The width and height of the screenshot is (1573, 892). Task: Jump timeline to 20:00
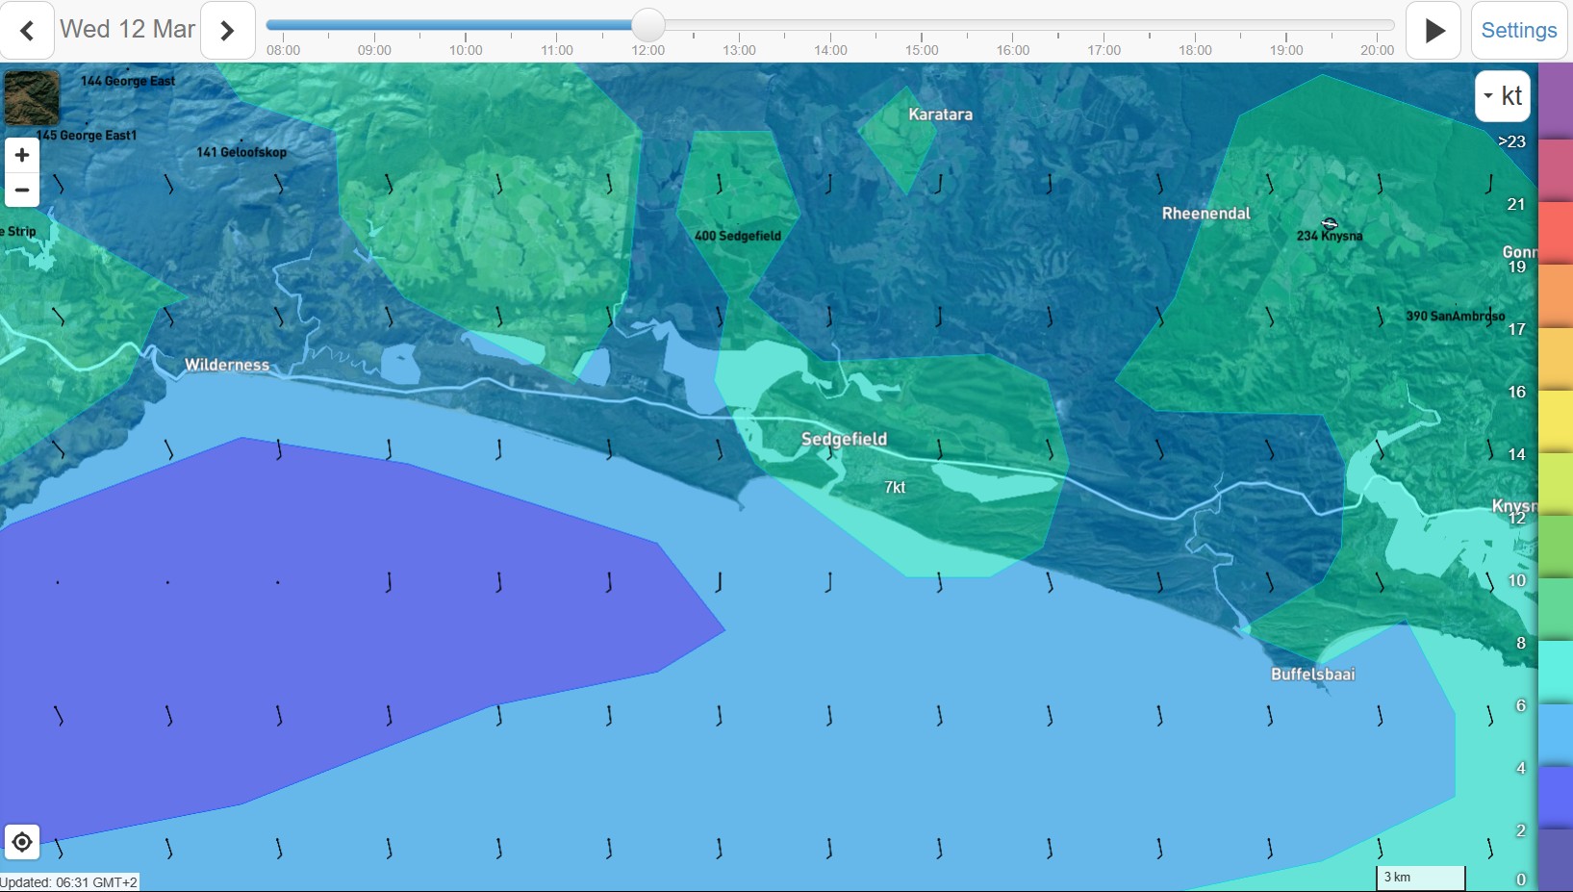click(1378, 50)
